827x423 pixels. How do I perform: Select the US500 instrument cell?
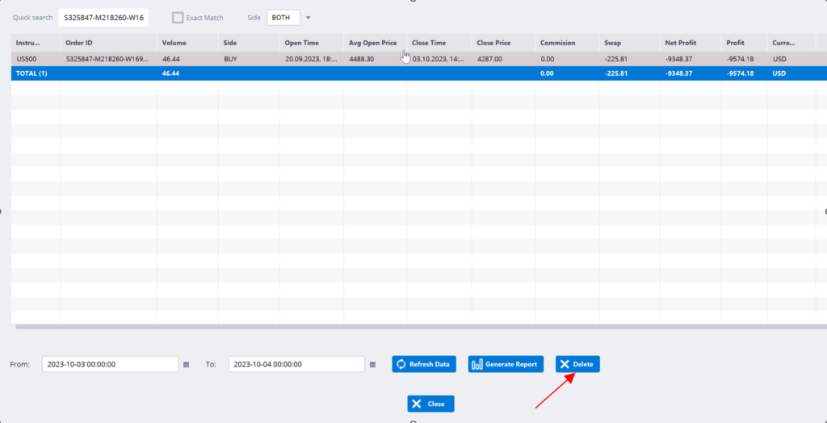coord(36,59)
